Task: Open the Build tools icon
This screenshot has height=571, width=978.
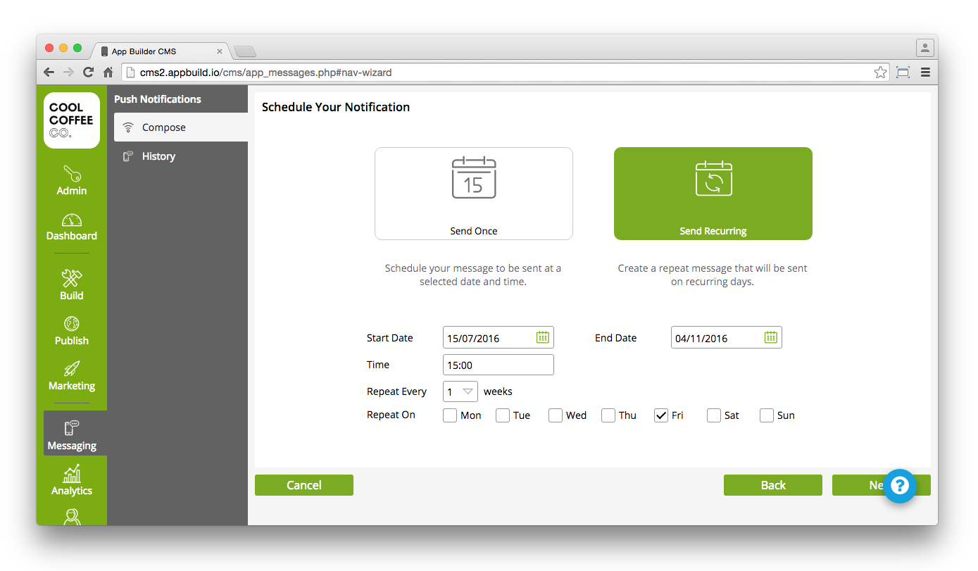Action: 72,278
